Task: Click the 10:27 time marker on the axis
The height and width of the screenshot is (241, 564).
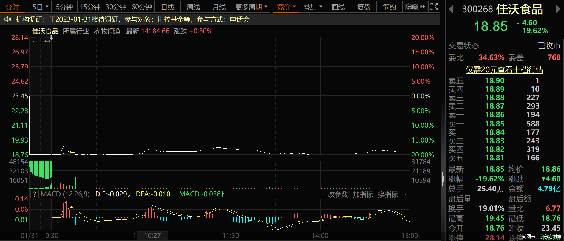Action: pyautogui.click(x=152, y=236)
